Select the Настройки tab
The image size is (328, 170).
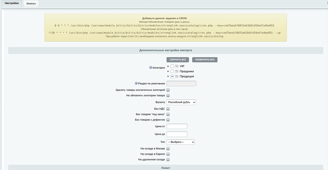(x=12, y=3)
